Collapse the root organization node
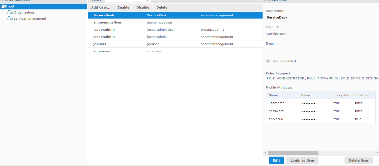This screenshot has width=379, height=166. 3,6
